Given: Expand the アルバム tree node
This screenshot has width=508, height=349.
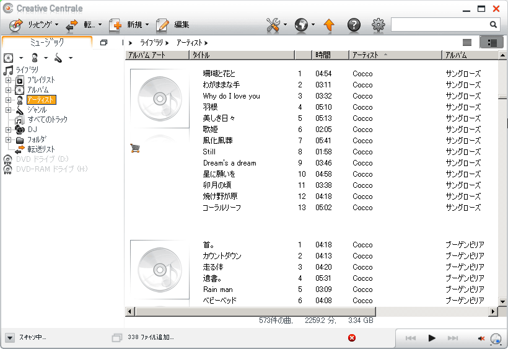Looking at the screenshot, I should 9,90.
